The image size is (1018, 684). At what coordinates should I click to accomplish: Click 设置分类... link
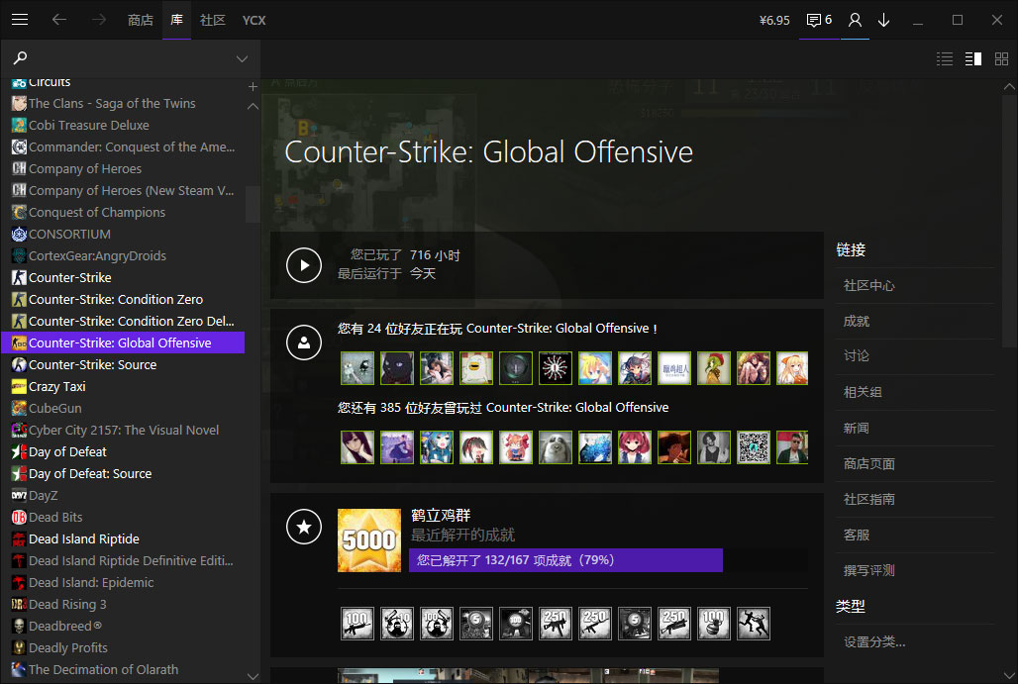874,641
